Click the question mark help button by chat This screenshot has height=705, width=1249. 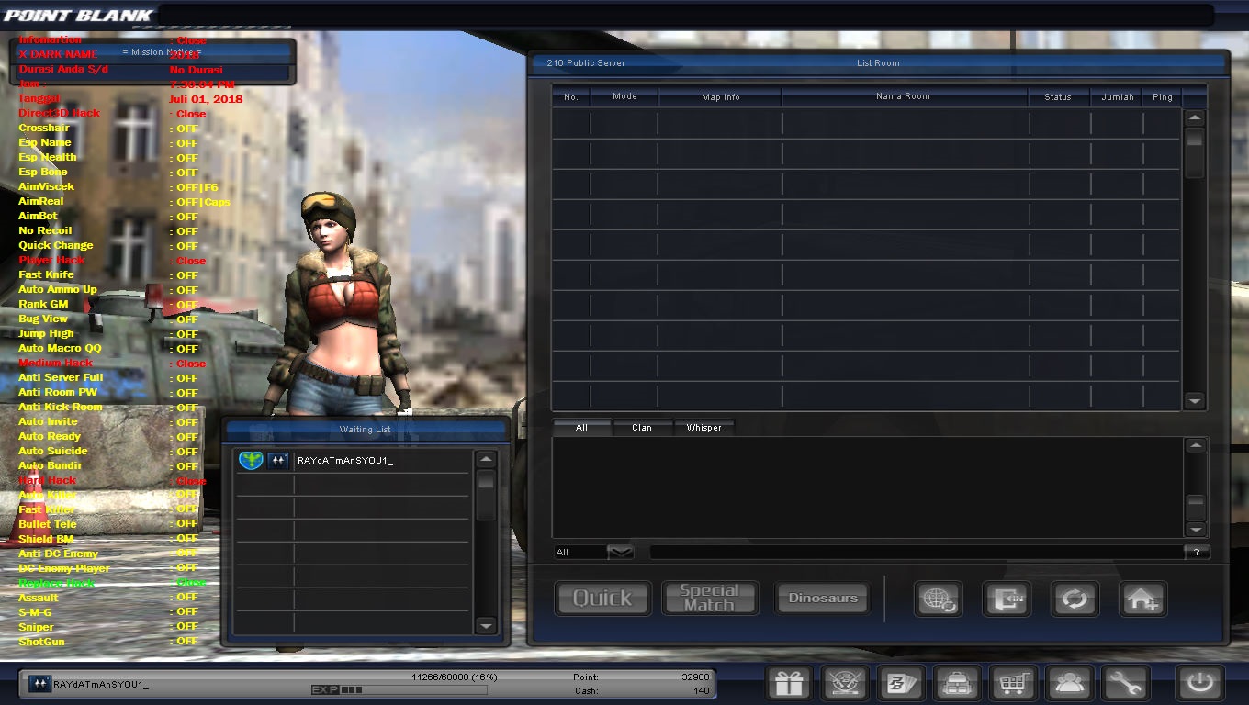1197,552
